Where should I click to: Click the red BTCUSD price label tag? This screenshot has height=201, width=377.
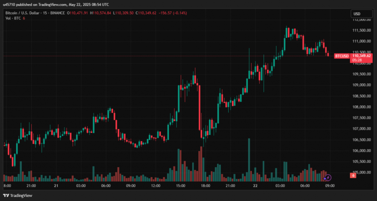[x=342, y=56]
